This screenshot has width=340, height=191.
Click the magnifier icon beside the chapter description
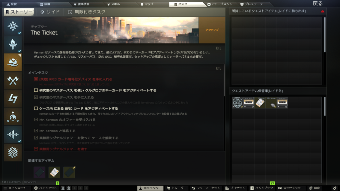point(218,48)
